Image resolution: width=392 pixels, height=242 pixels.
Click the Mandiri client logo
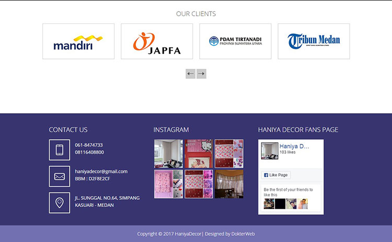click(78, 41)
